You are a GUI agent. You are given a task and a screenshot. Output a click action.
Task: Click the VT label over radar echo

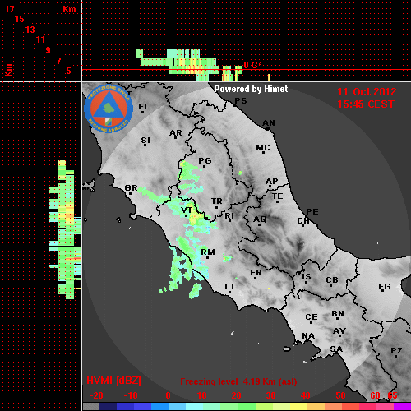(187, 210)
